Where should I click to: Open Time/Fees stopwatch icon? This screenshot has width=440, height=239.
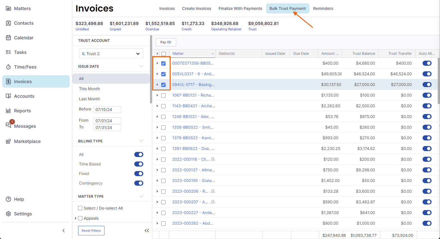click(8, 67)
